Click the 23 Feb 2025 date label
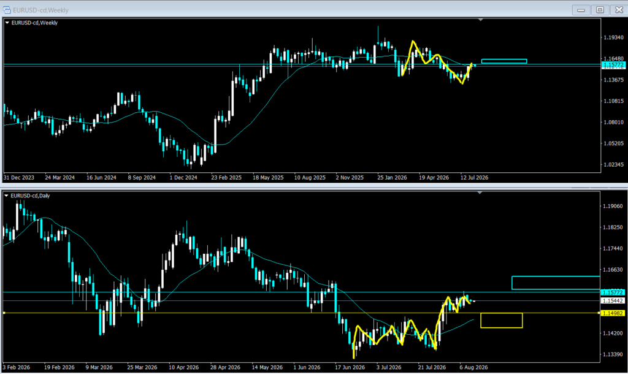 226,177
